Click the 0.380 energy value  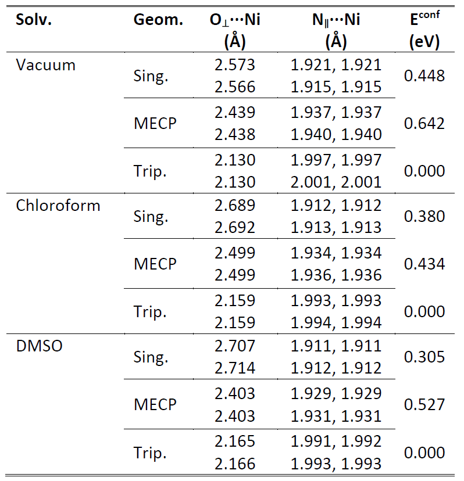424,217
